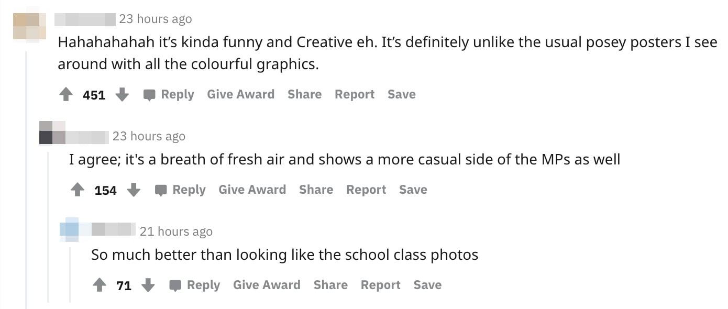Save the 'posey posters' comment

point(401,95)
